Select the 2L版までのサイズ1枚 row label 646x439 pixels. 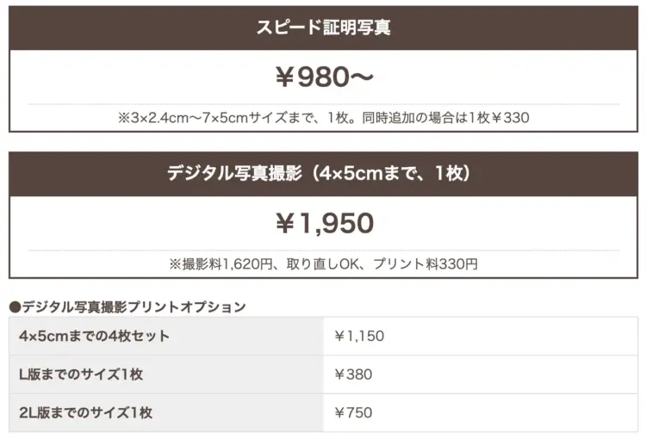(x=85, y=412)
